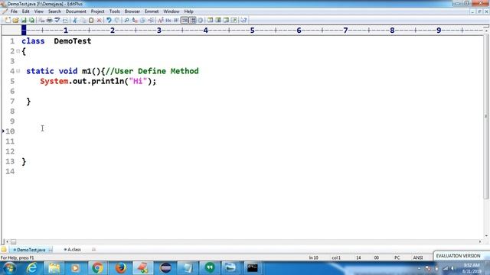The height and width of the screenshot is (275, 490).
Task: Open Google Chrome from the taskbar
Action: click(x=97, y=268)
